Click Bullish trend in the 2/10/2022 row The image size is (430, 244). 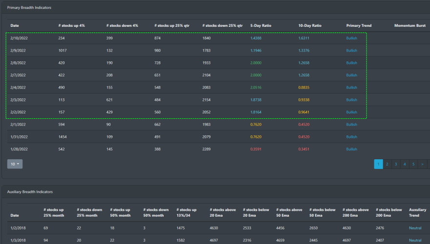click(x=351, y=38)
